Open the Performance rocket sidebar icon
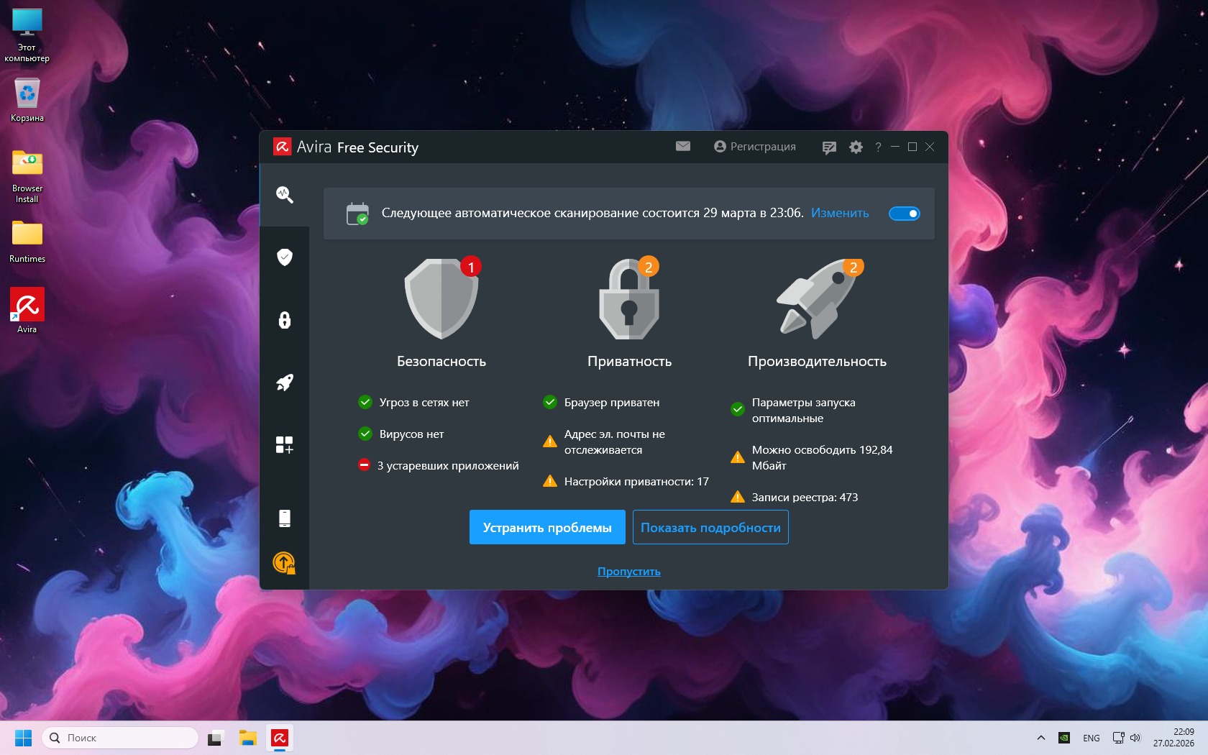The height and width of the screenshot is (755, 1208). coord(285,383)
